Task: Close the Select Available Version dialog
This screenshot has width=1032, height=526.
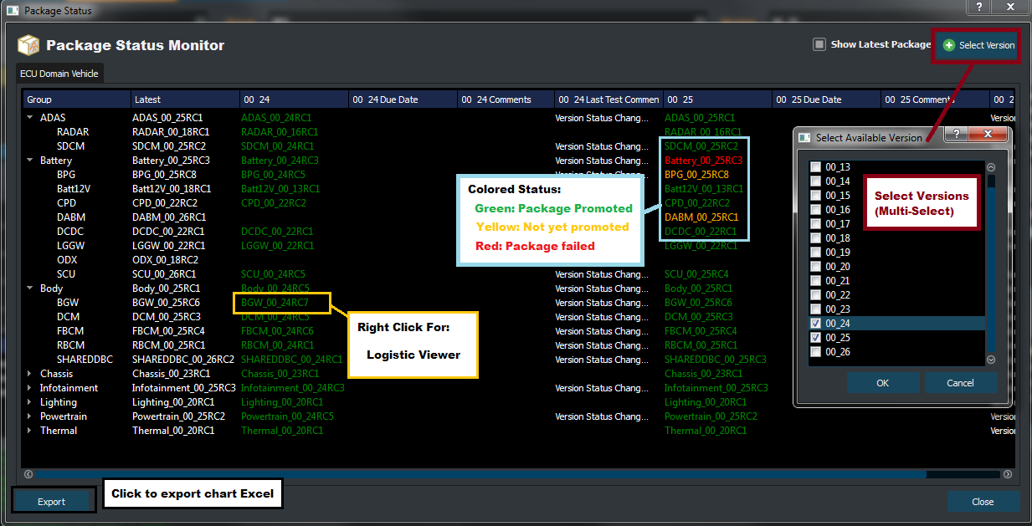Action: pos(988,134)
